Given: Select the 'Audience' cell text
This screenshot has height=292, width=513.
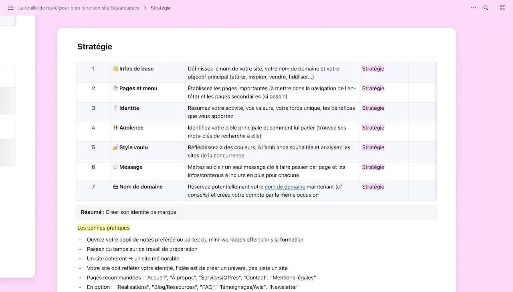Looking at the screenshot, I should pyautogui.click(x=131, y=128).
